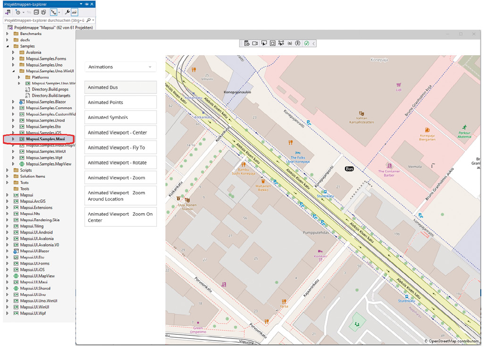This screenshot has height=349, width=487.
Task: Select the Mapsui.Samples.WinUI project
Action: click(x=46, y=151)
